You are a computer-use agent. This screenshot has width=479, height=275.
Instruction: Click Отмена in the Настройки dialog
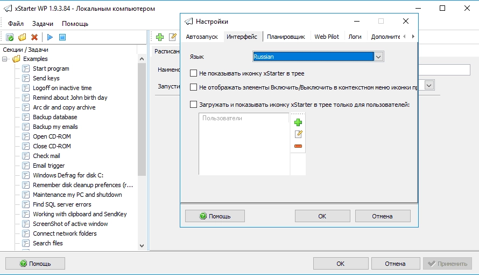pos(383,216)
